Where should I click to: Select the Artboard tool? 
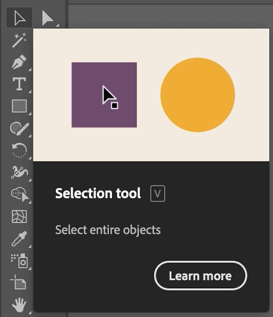(x=19, y=282)
